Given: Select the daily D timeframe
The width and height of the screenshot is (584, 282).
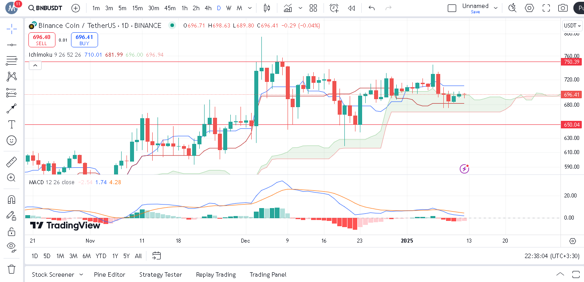Looking at the screenshot, I should coord(219,8).
